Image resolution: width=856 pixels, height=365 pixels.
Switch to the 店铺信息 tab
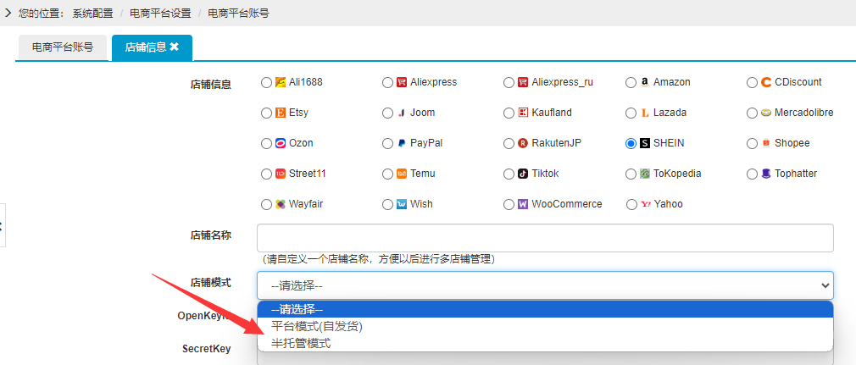click(146, 47)
